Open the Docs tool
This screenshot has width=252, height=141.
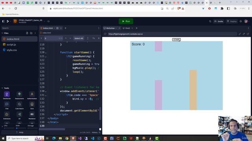click(x=32, y=105)
